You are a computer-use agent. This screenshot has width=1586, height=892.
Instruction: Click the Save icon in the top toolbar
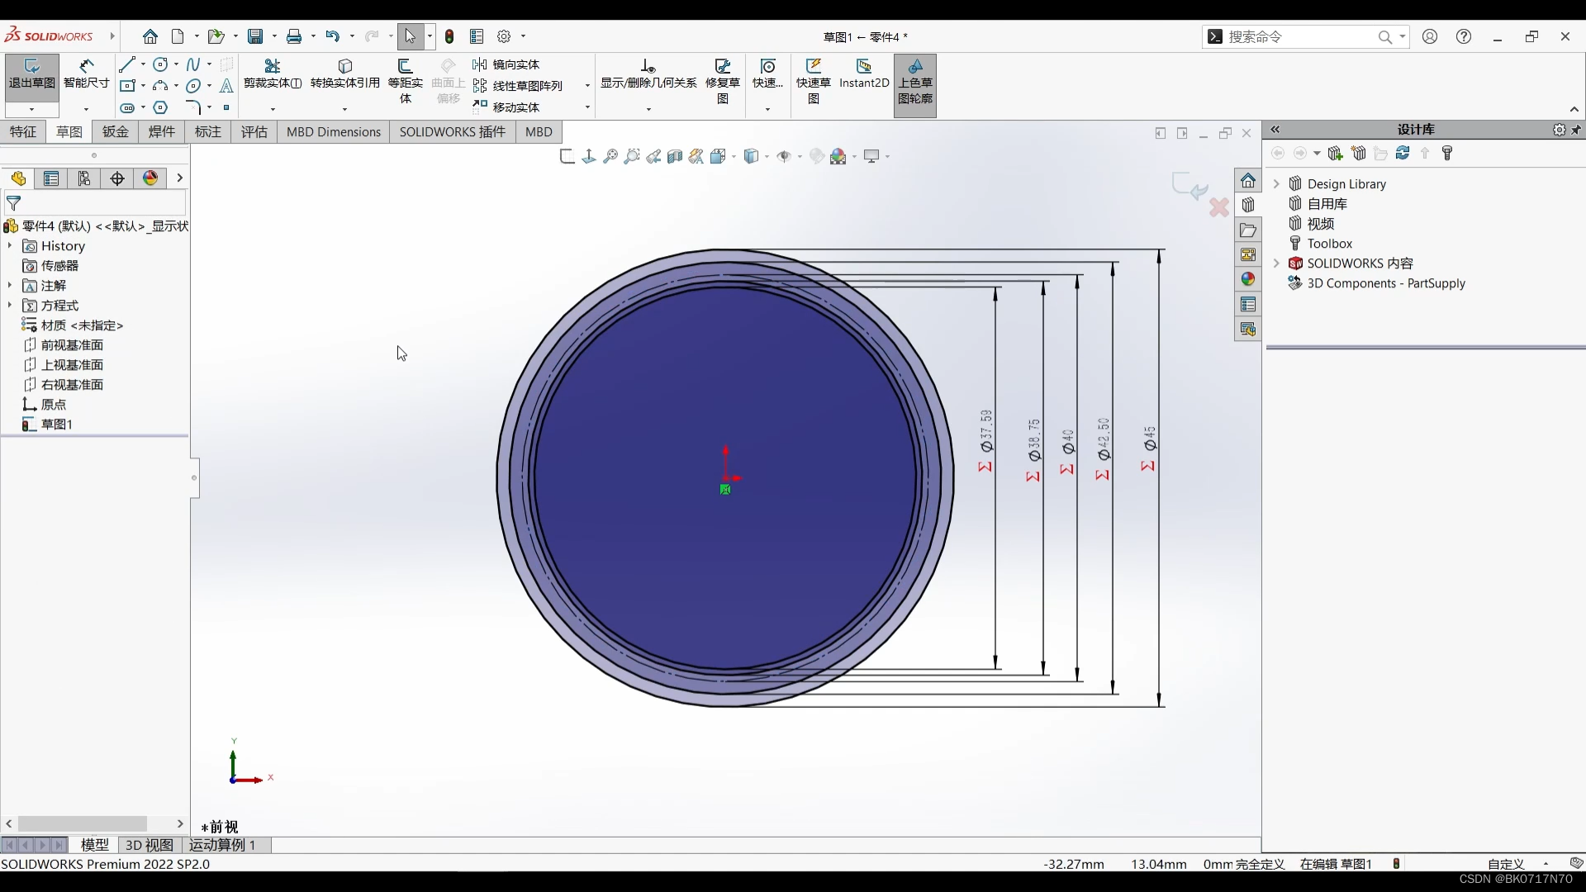[255, 36]
